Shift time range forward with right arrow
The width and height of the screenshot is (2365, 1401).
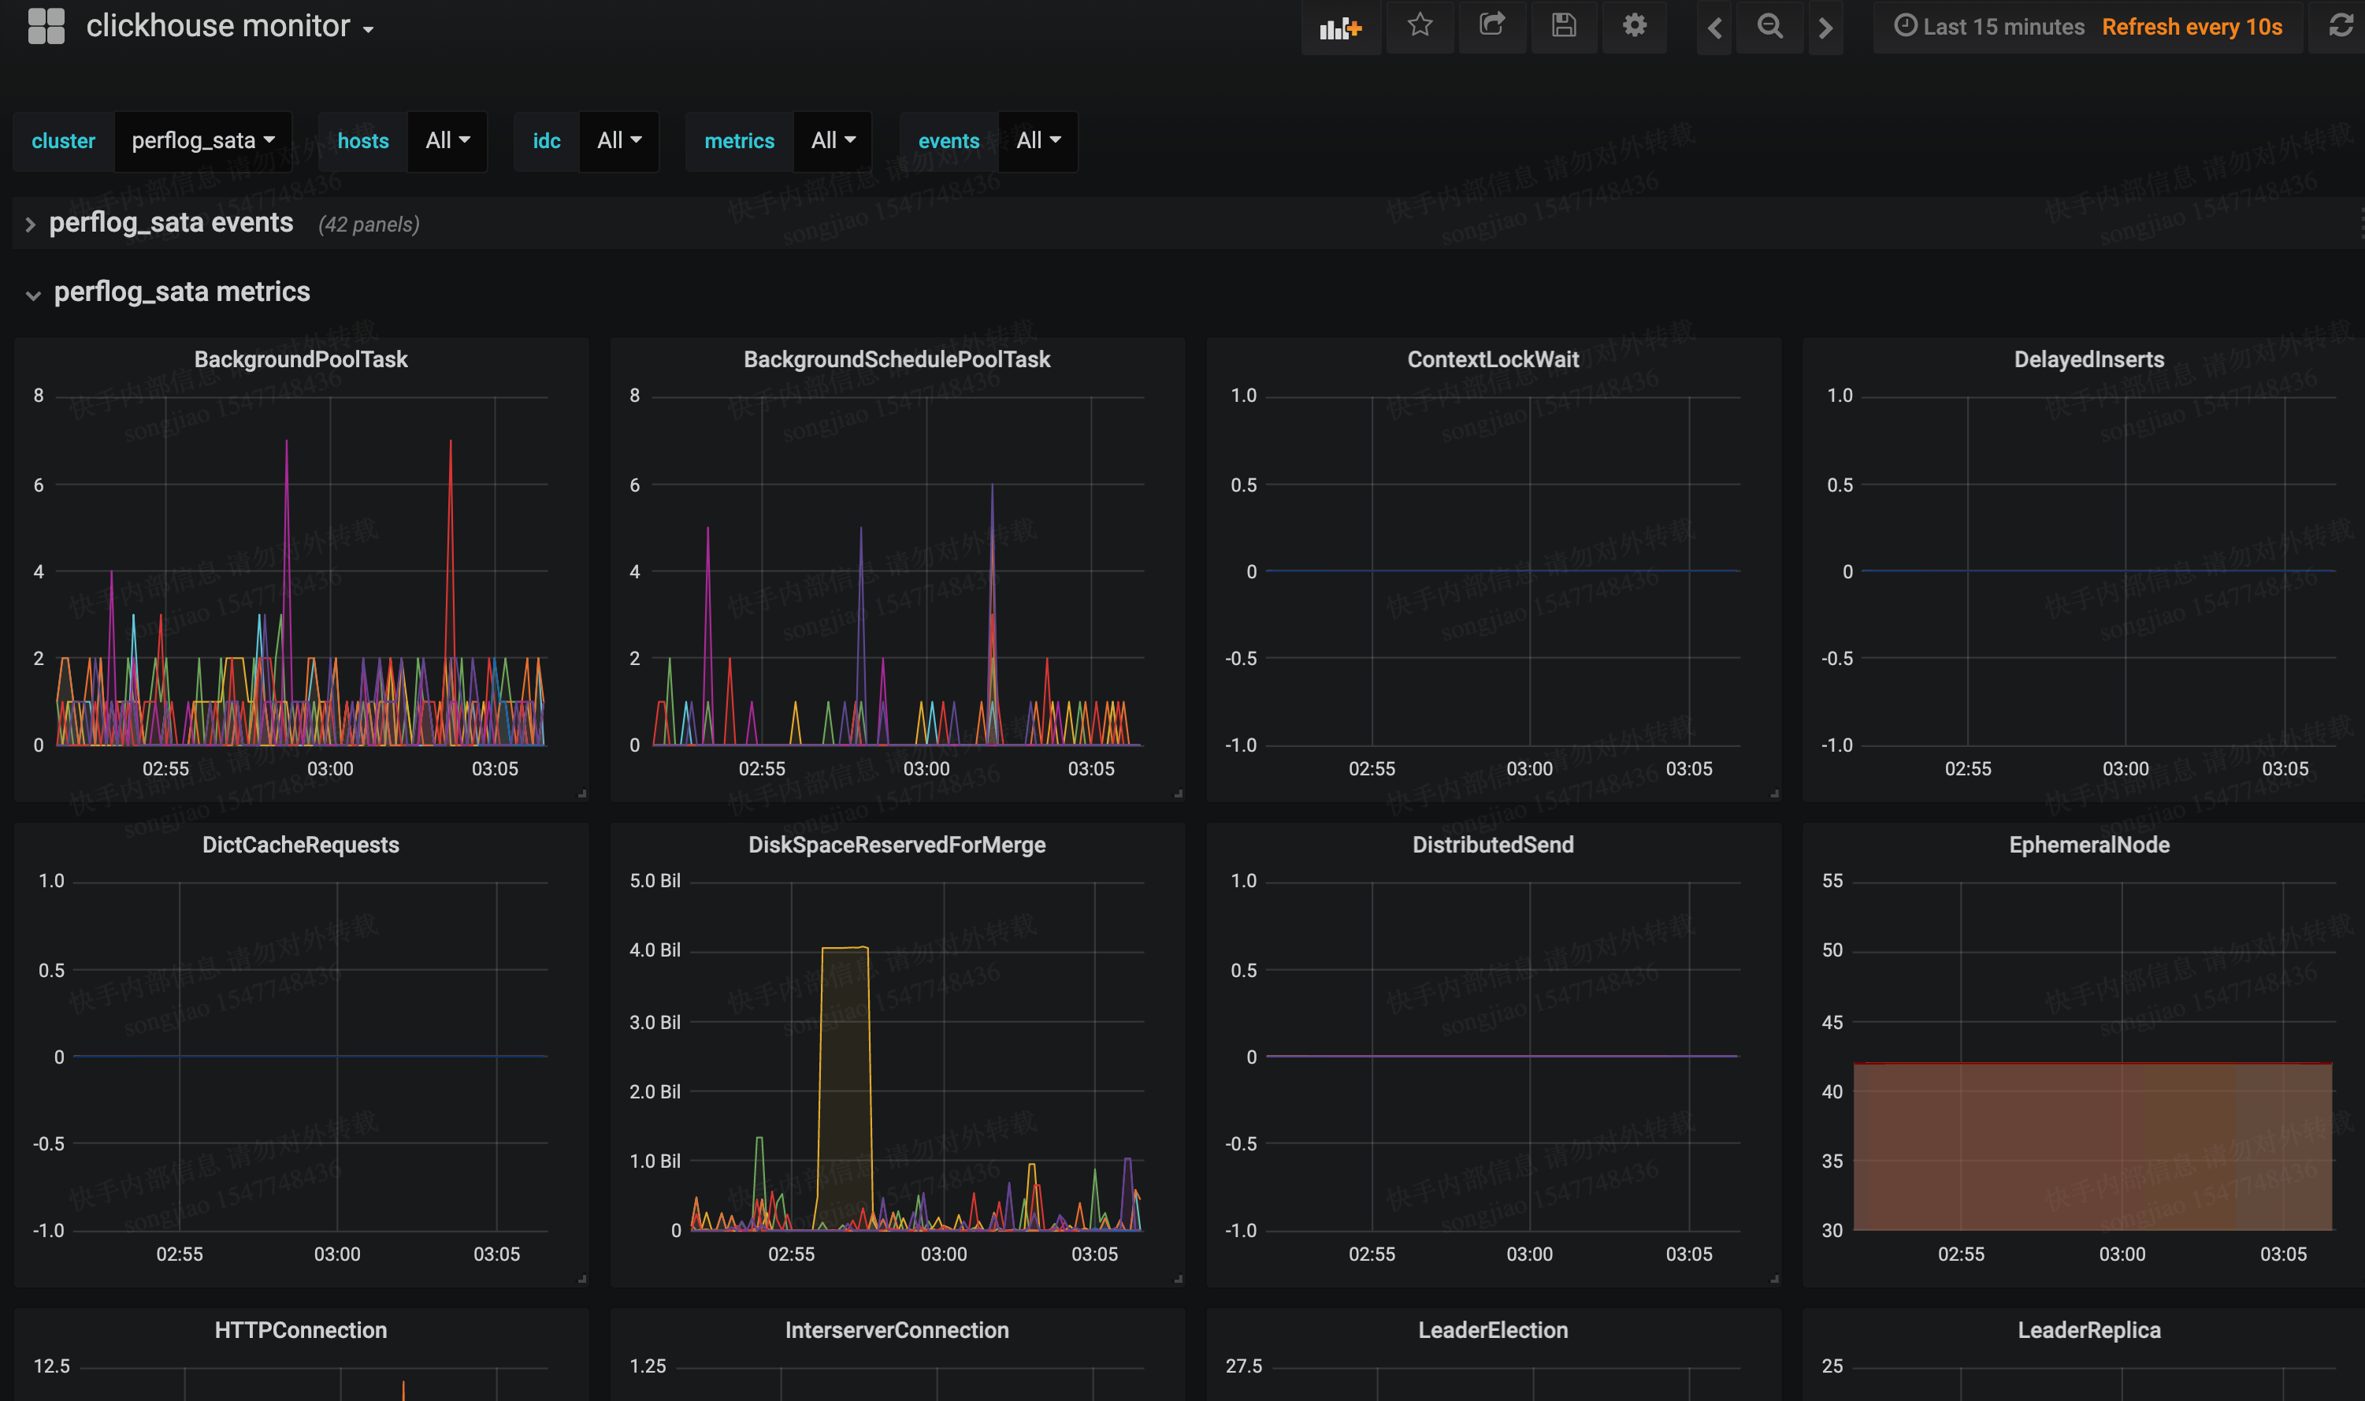click(x=1825, y=28)
